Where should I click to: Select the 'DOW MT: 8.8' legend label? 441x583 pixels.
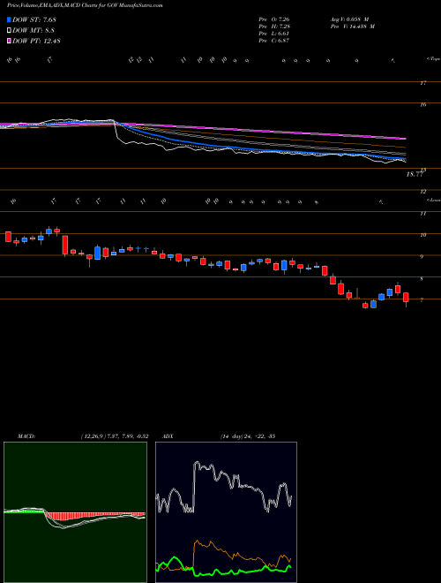(x=34, y=31)
